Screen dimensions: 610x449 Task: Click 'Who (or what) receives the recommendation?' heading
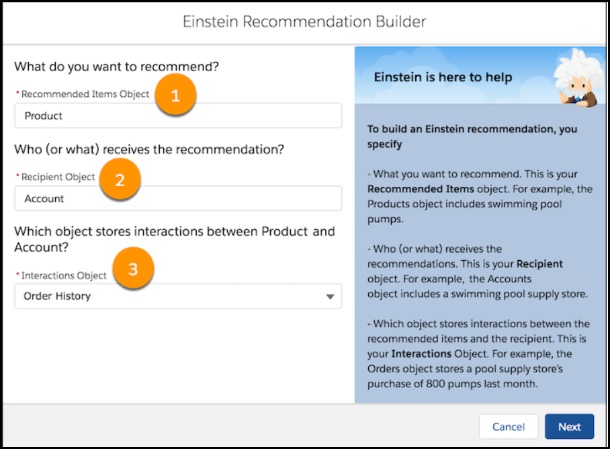149,149
